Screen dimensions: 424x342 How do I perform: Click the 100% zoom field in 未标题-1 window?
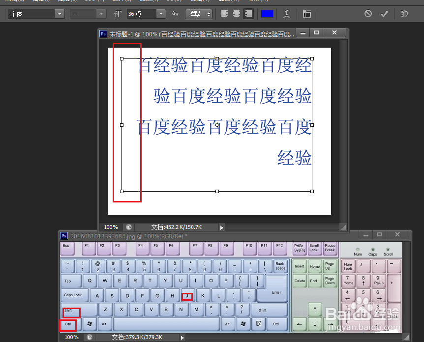click(111, 227)
